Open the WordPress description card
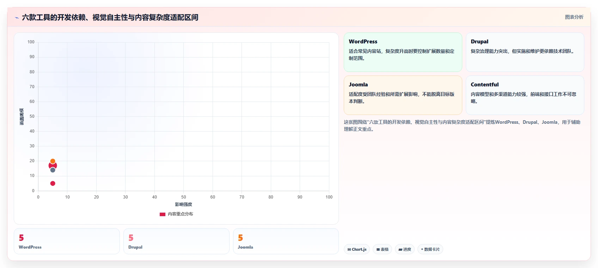Viewport: 598px width, 268px height. (403, 52)
